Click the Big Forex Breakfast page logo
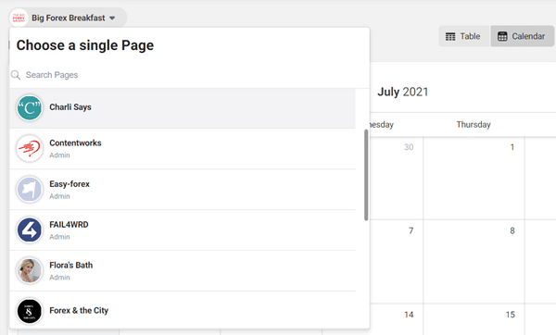The height and width of the screenshot is (335, 556). coord(19,18)
